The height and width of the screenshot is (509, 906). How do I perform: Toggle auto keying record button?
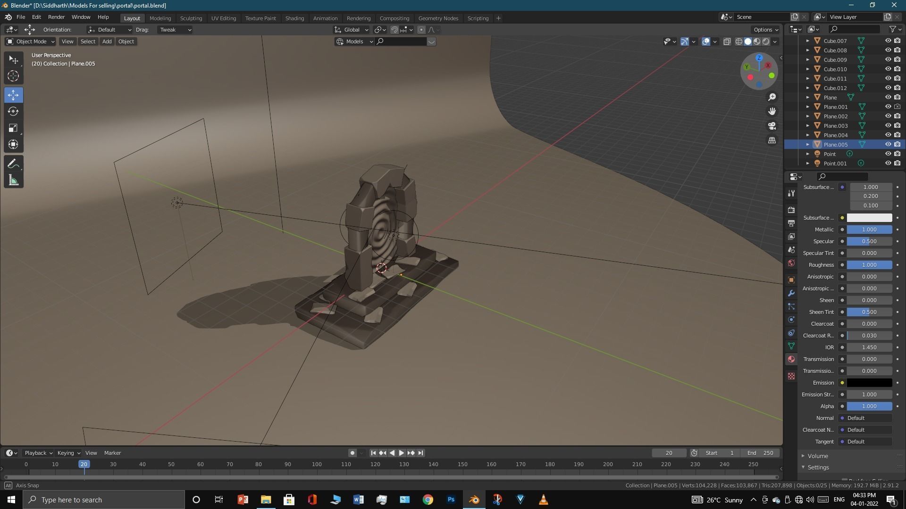pos(352,453)
